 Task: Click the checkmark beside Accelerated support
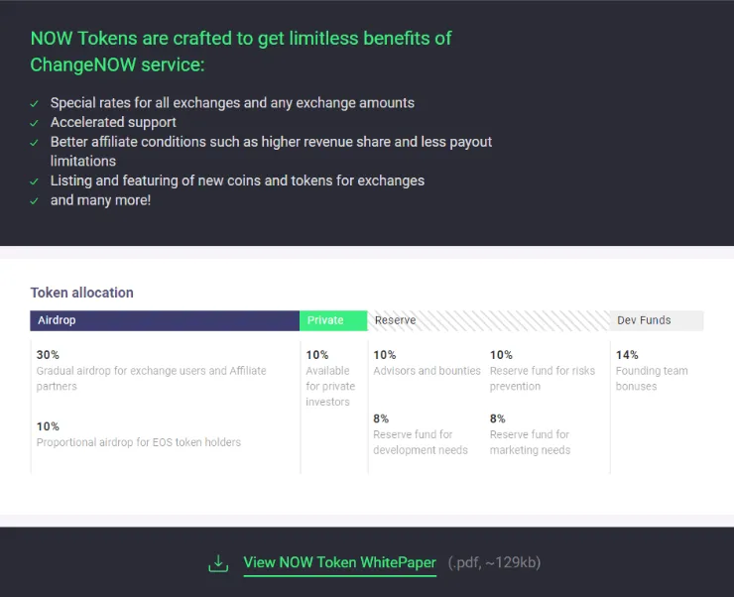(34, 123)
